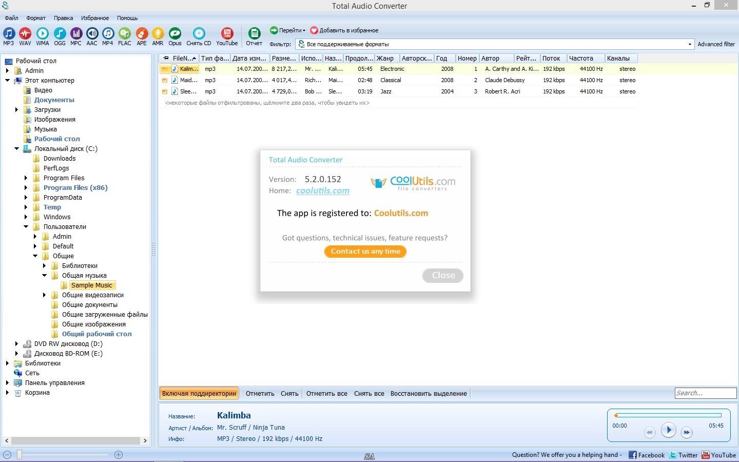Open coolutils.com home link
The width and height of the screenshot is (739, 462).
323,190
